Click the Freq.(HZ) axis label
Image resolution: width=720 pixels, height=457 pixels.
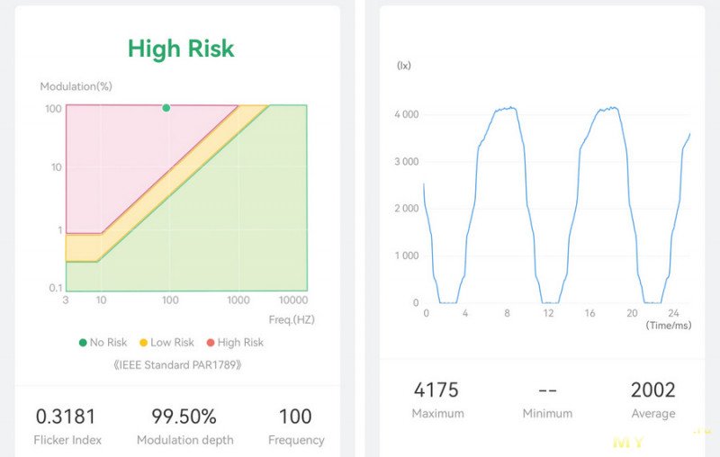click(291, 319)
